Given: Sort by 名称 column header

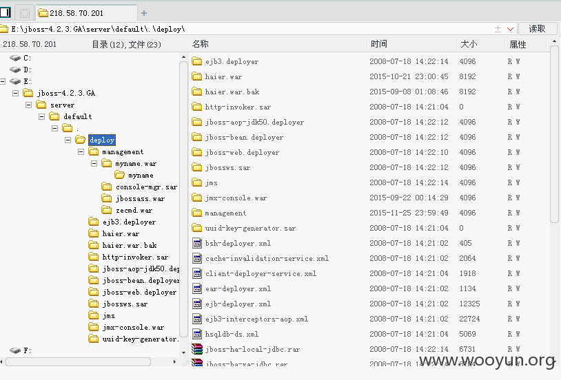Looking at the screenshot, I should (x=201, y=44).
